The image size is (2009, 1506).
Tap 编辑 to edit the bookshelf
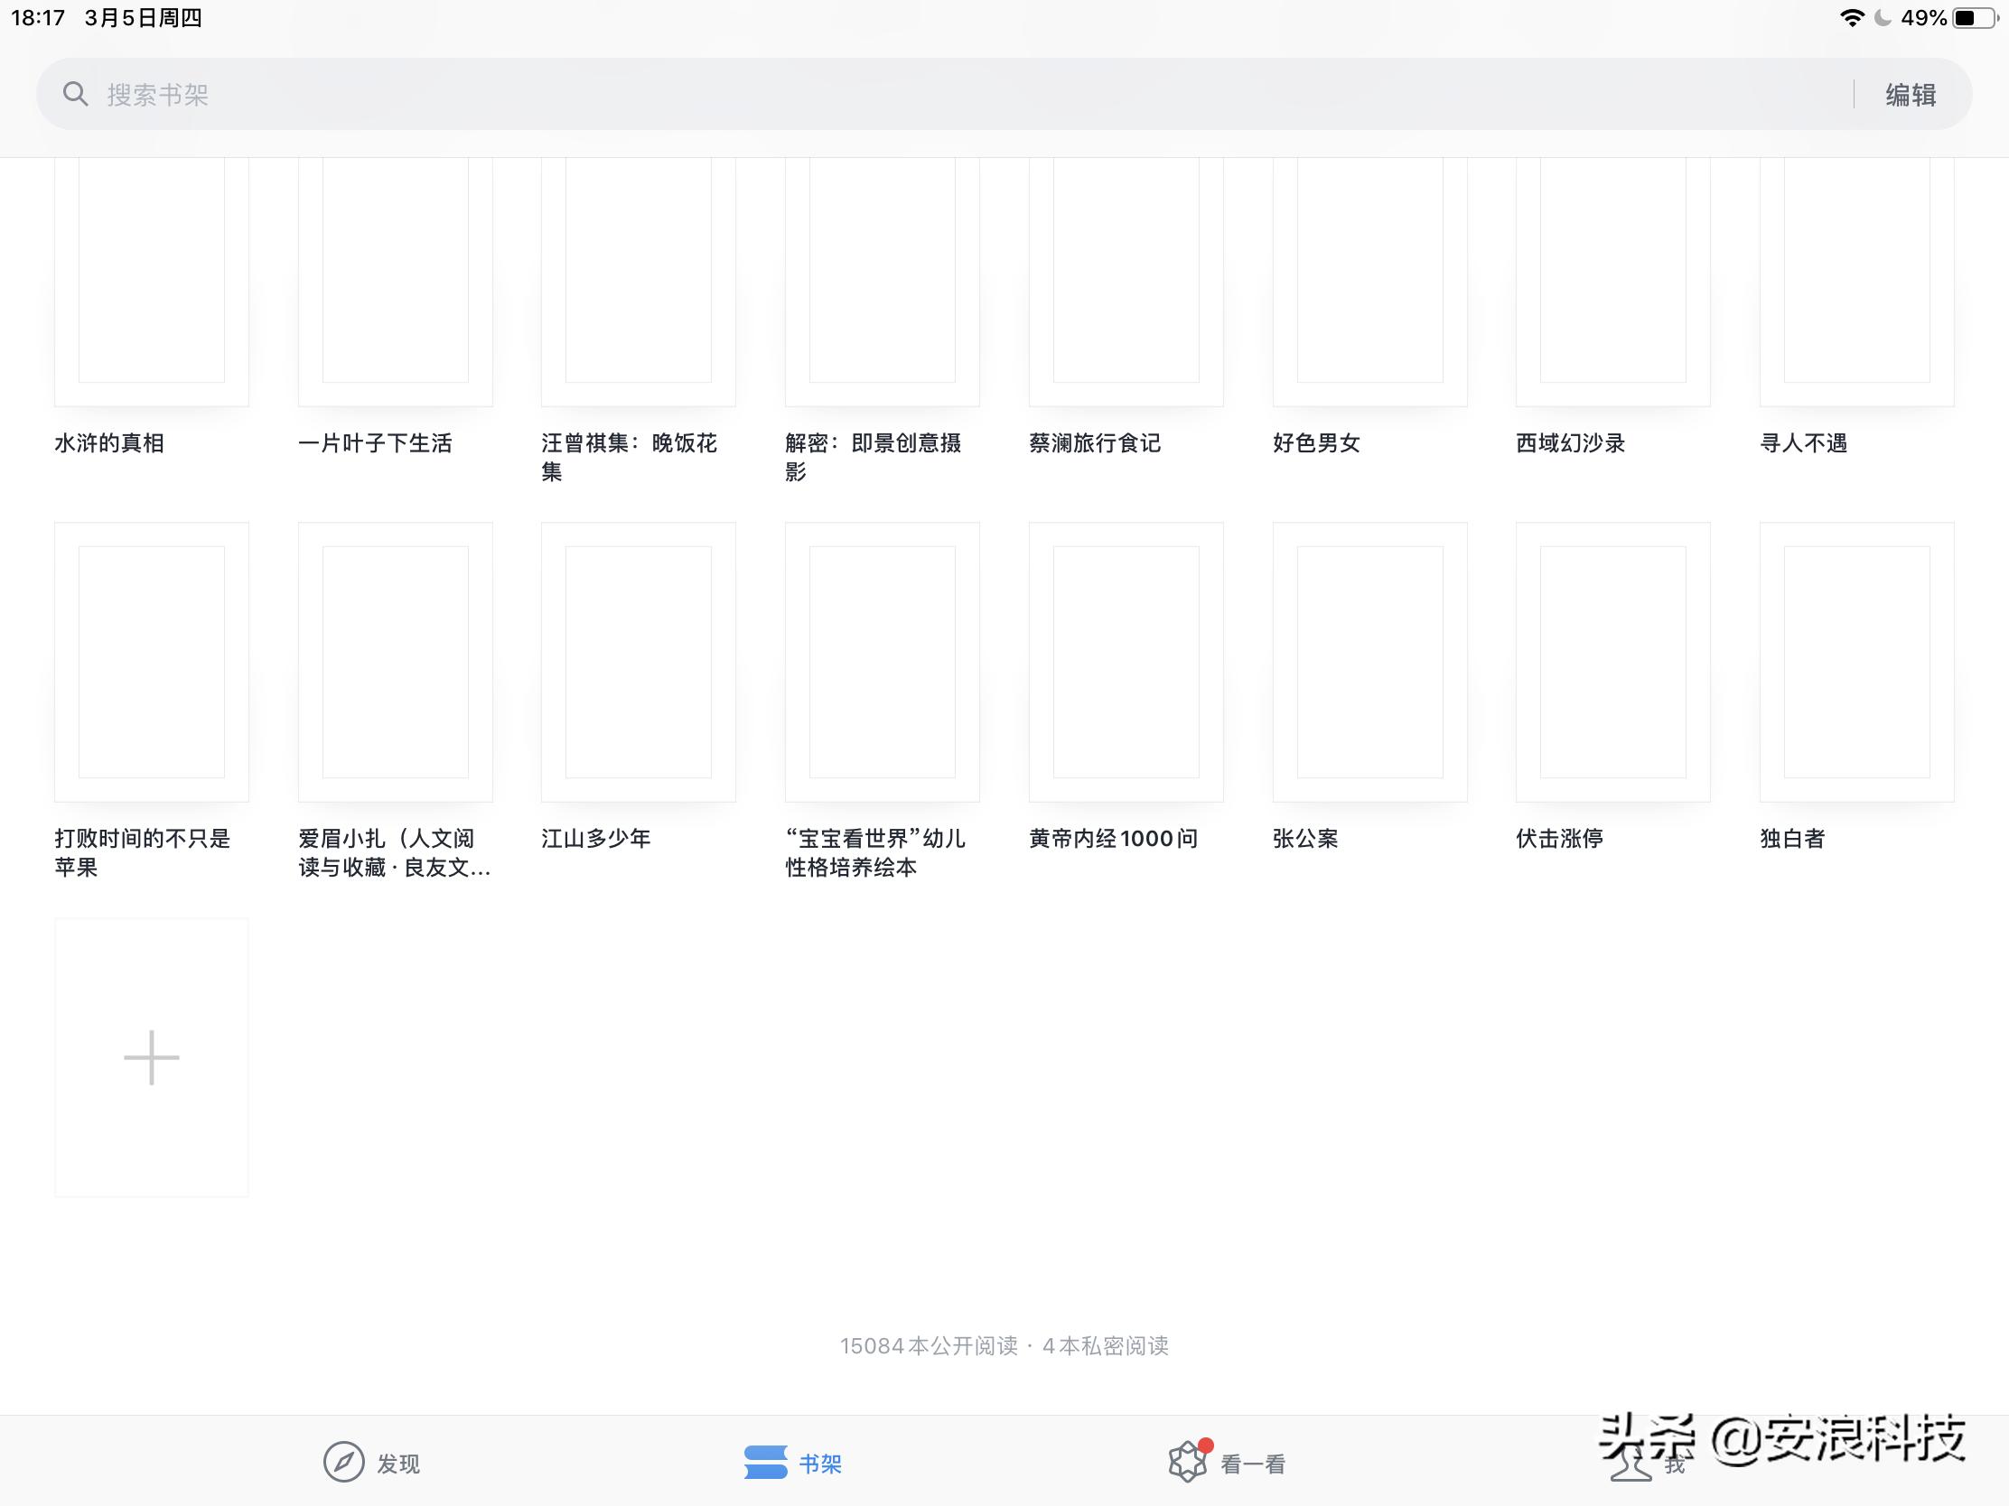1911,94
